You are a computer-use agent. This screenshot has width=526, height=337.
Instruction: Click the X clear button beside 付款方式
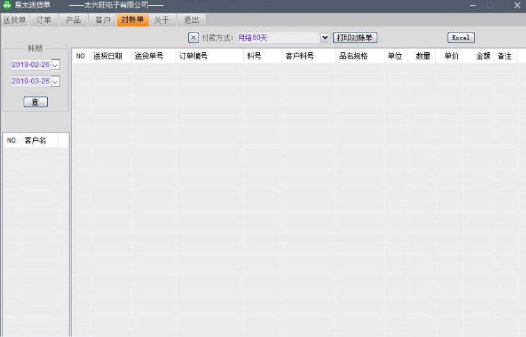coord(193,38)
